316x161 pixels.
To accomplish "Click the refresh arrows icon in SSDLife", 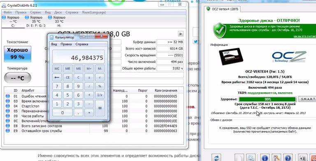I will pos(216,158).
